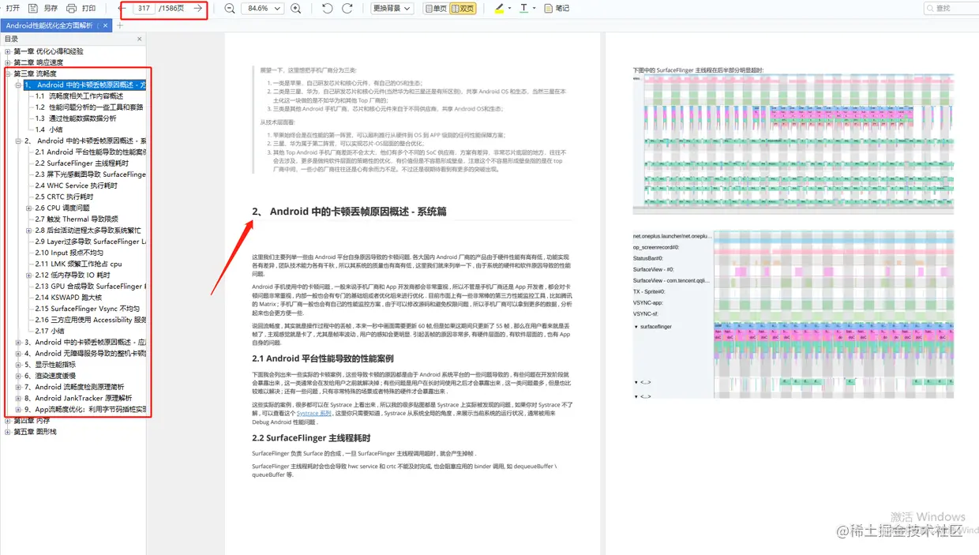The width and height of the screenshot is (979, 555).
Task: Select 8、Android JankTracker 原理解析
Action: click(78, 398)
